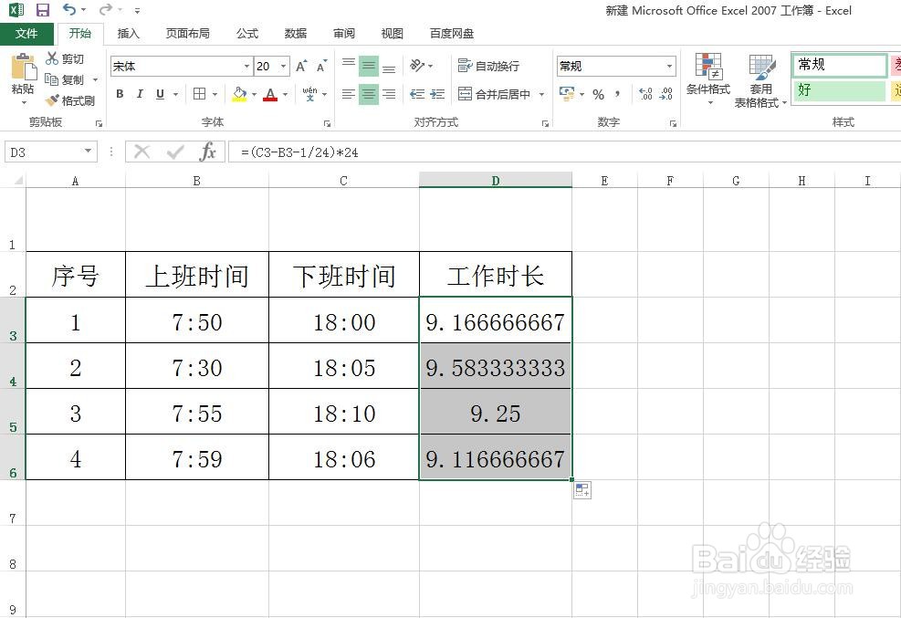Switch to the 插入 Insert tab
The width and height of the screenshot is (901, 618).
(128, 33)
